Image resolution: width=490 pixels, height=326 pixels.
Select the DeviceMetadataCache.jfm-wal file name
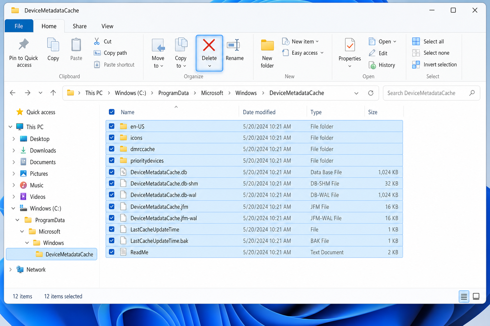(x=164, y=218)
